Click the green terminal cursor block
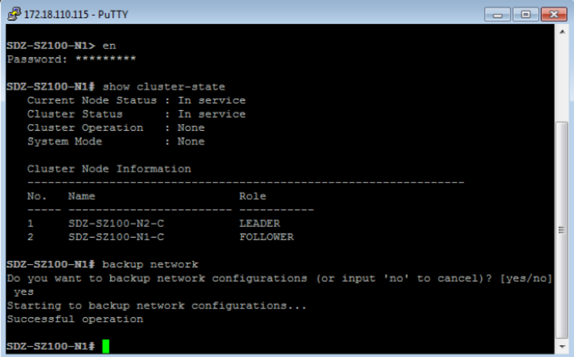Viewport: 574px width, 357px height. point(106,346)
